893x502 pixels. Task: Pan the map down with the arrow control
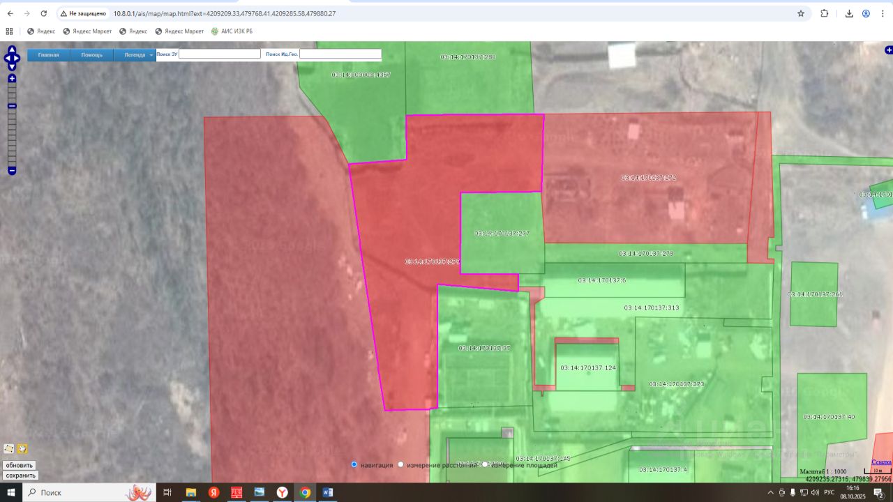12,66
